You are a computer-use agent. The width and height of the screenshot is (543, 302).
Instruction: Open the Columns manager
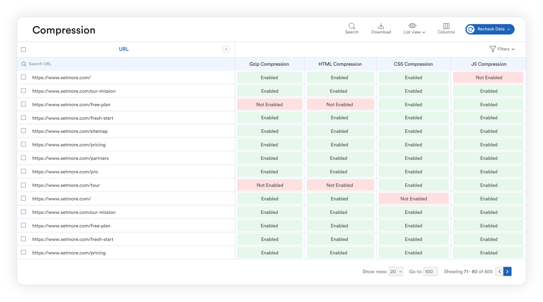(446, 28)
